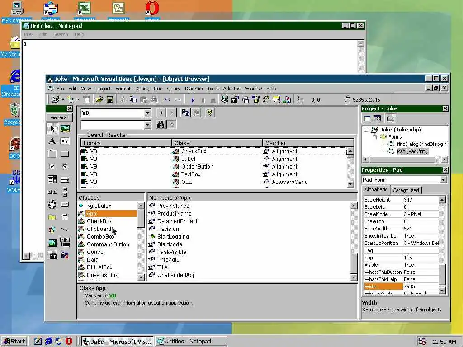Select the OLE tool in toolbox

click(52, 255)
